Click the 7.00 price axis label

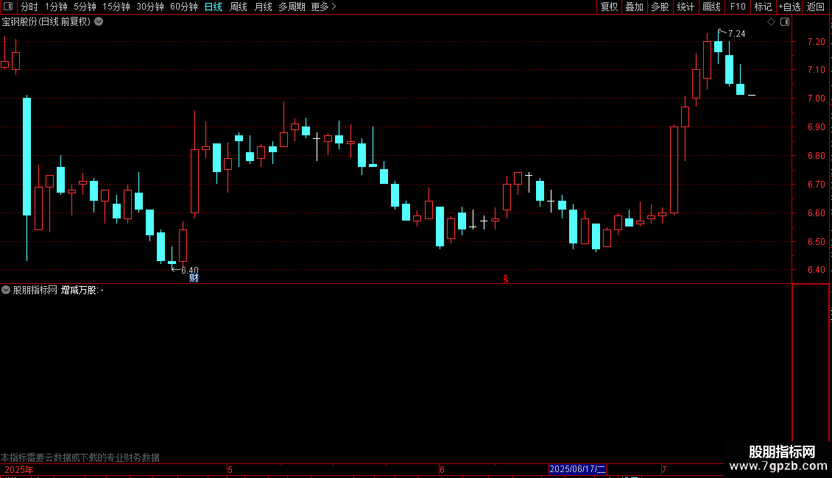click(816, 98)
